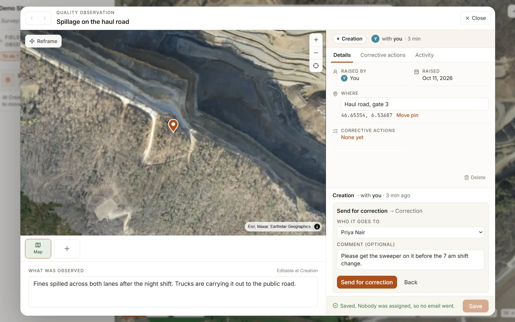This screenshot has height=322, width=515.
Task: Click the Move pin link
Action: point(407,115)
